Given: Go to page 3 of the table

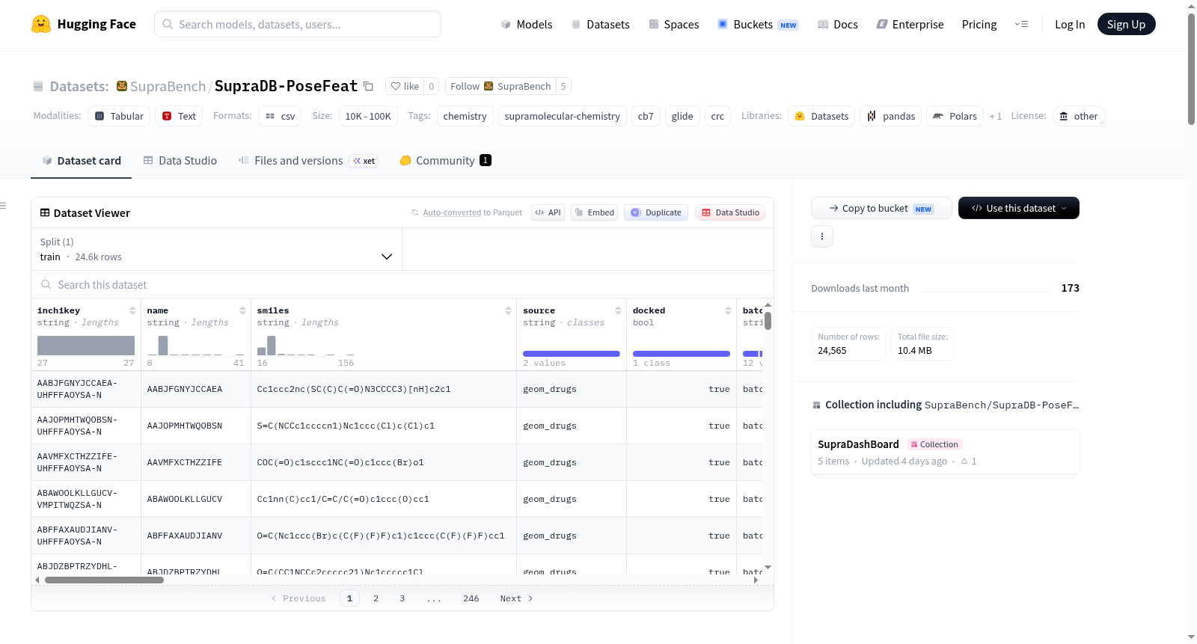Looking at the screenshot, I should click(402, 598).
